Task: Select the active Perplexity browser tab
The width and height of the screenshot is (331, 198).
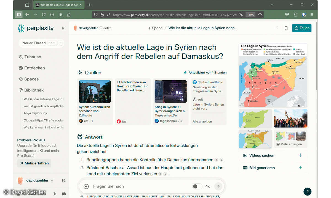Action: point(59,5)
